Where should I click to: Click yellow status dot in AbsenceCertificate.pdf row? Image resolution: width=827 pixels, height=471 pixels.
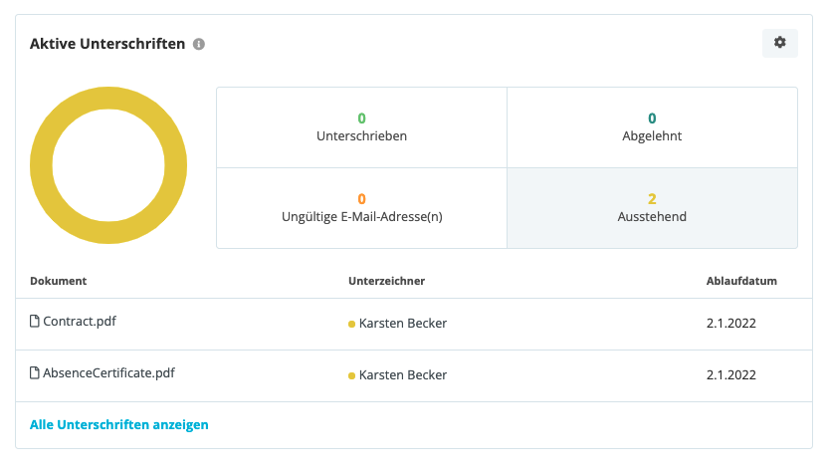click(351, 375)
